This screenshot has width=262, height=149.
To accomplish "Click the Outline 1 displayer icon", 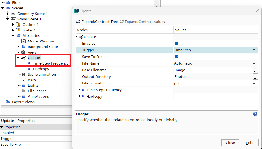I will (x=18, y=25).
